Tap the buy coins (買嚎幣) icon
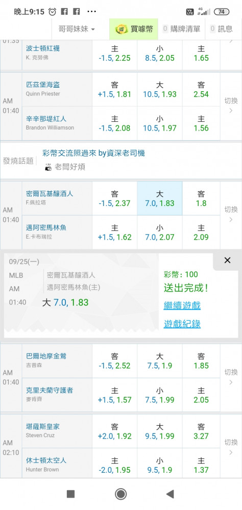The image size is (242, 510). coord(122,29)
